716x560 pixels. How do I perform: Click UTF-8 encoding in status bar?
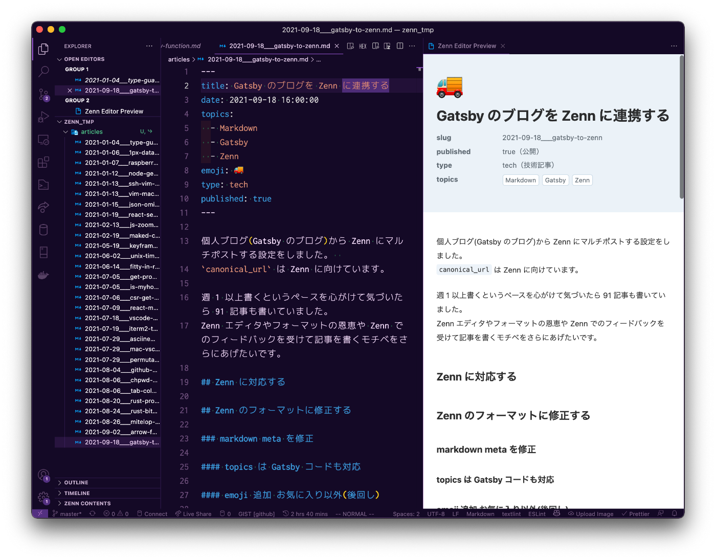click(x=436, y=514)
